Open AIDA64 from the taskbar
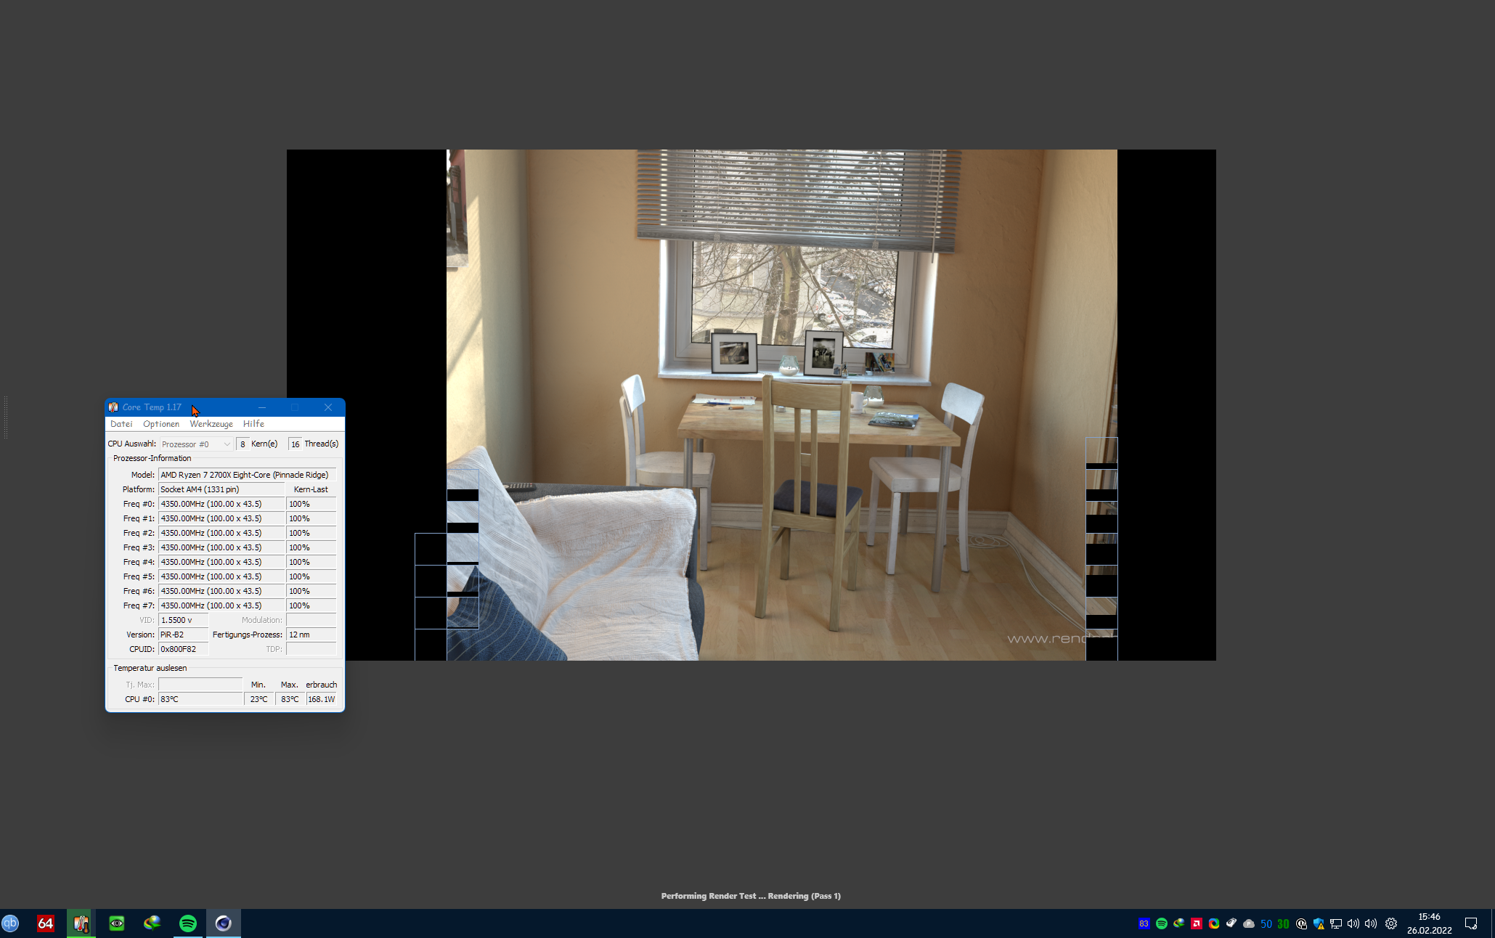This screenshot has height=938, width=1495. (46, 923)
